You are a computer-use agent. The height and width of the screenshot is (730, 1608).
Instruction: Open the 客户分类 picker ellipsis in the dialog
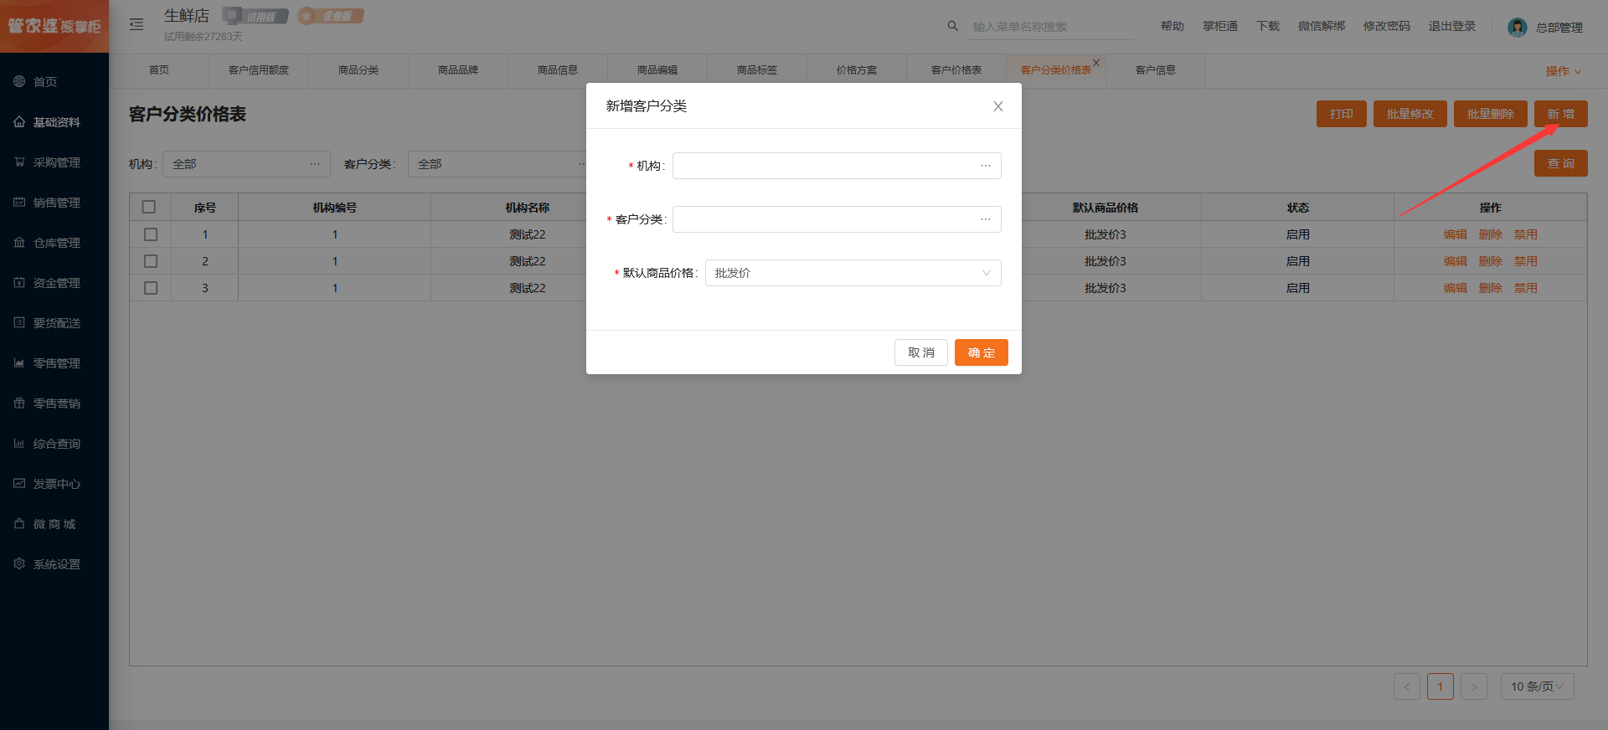click(986, 219)
